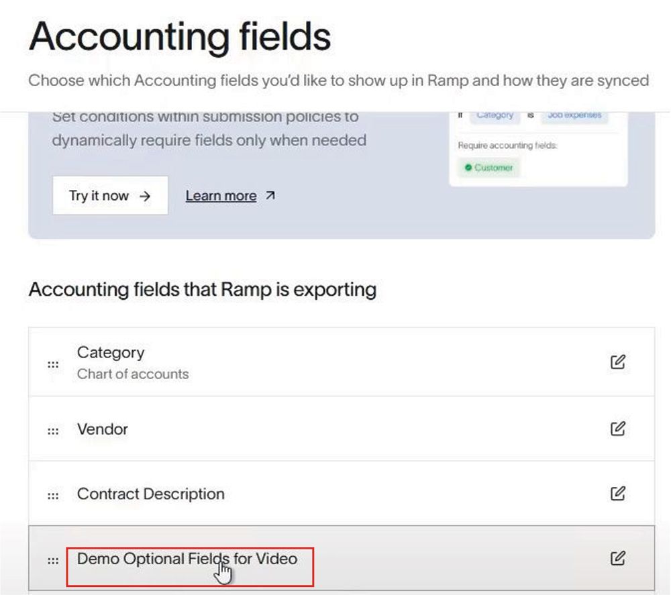Click the edit icon for Category

coord(618,362)
